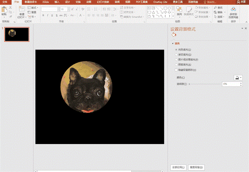249x172 pixels.
Task: Select slide 1 thumbnail in the panel
Action: 17,34
